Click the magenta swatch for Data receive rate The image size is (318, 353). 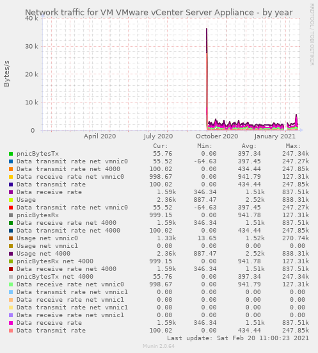pos(11,323)
